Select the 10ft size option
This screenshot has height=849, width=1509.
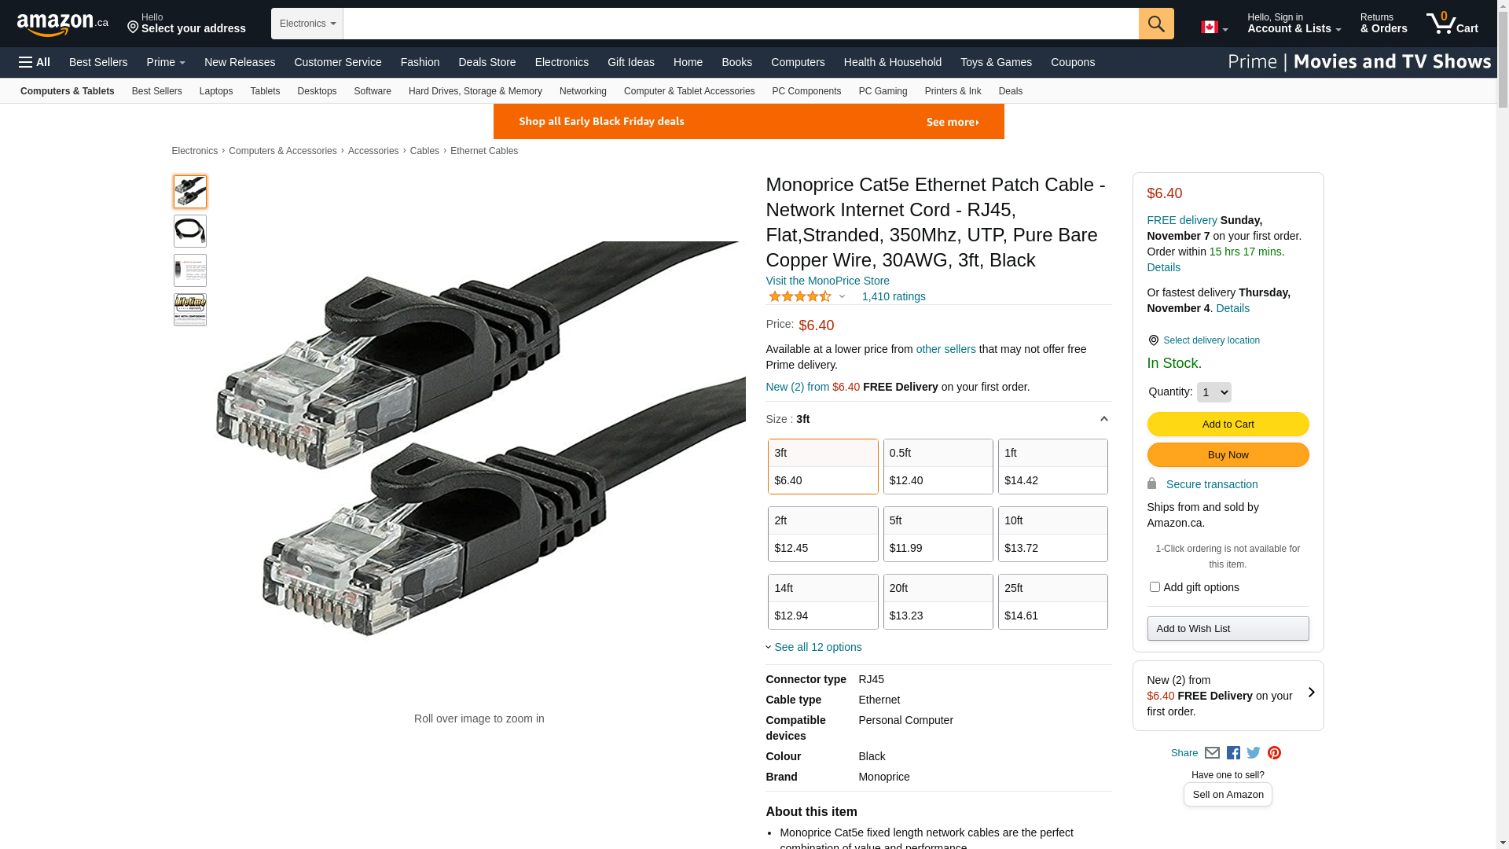(x=1052, y=534)
